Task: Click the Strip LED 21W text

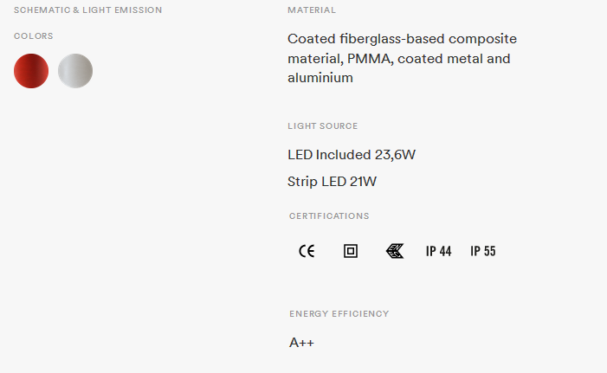Action: click(x=333, y=182)
